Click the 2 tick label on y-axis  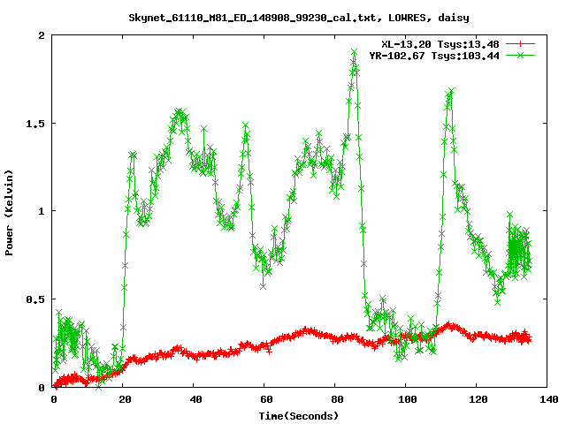tap(42, 35)
